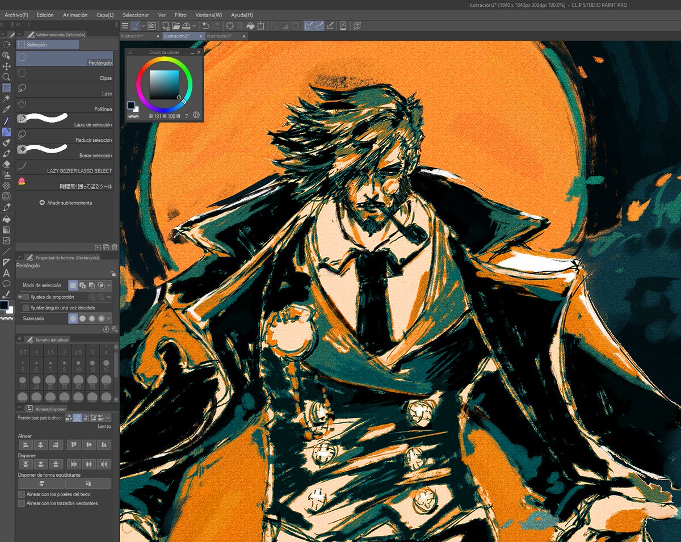Open Círculo de colores panel menu
This screenshot has width=681, height=542.
(130, 52)
